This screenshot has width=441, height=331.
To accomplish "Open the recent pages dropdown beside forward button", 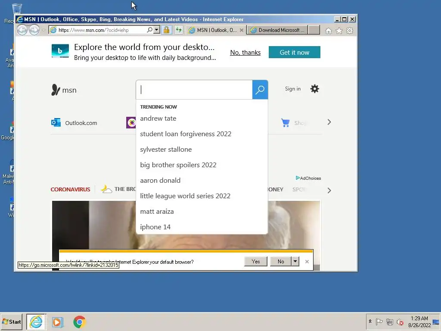I will (43, 30).
